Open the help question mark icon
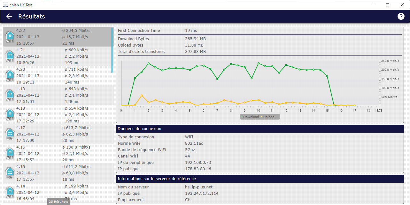The width and height of the screenshot is (410, 205). click(x=401, y=17)
